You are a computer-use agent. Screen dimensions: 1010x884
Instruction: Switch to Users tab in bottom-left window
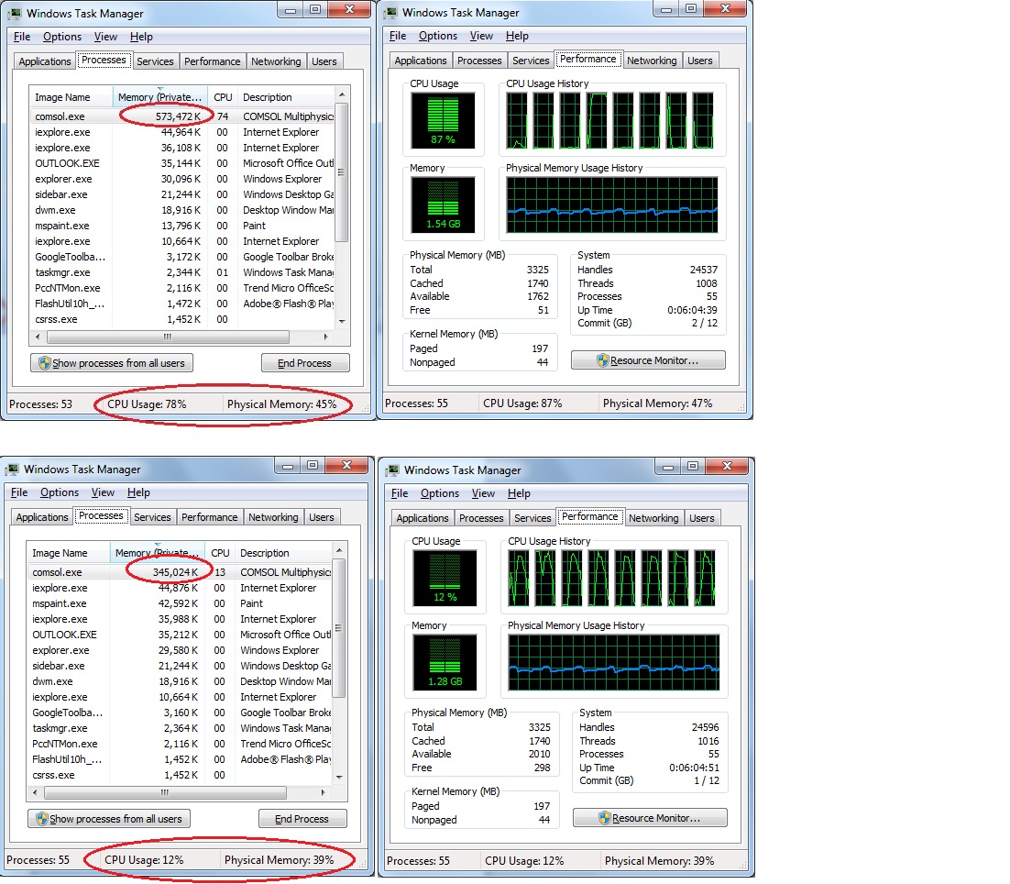[x=322, y=517]
